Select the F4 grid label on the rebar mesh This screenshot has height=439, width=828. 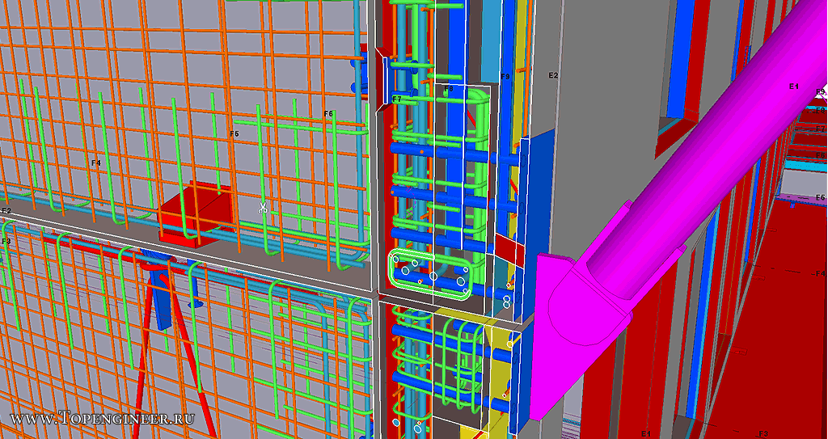[95, 163]
